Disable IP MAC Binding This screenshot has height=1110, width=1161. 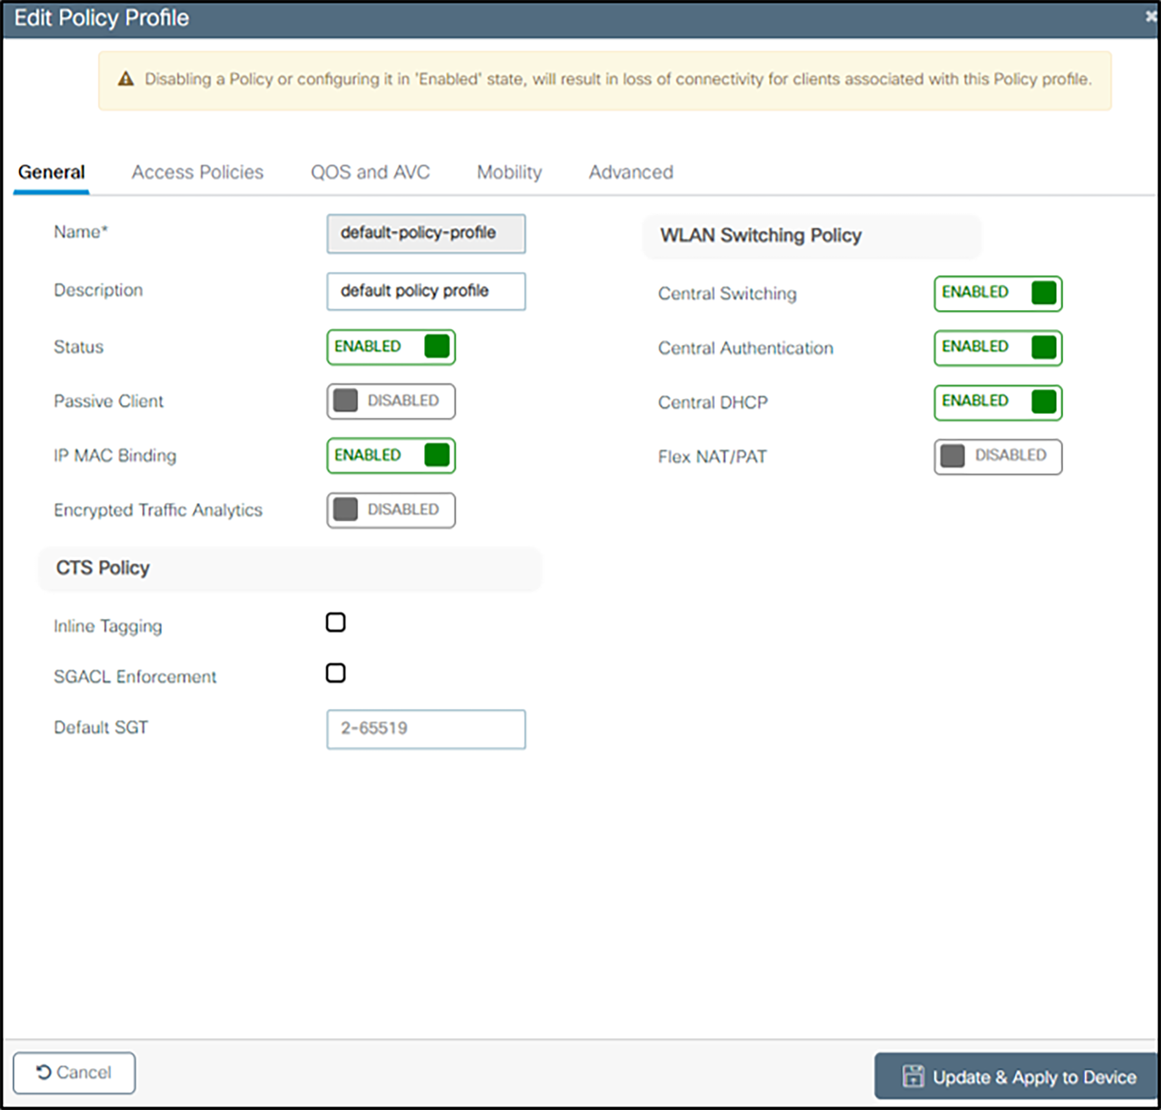coord(391,455)
